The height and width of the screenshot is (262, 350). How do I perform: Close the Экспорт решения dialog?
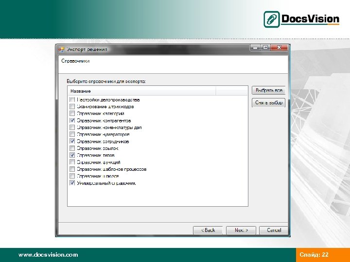point(279,48)
